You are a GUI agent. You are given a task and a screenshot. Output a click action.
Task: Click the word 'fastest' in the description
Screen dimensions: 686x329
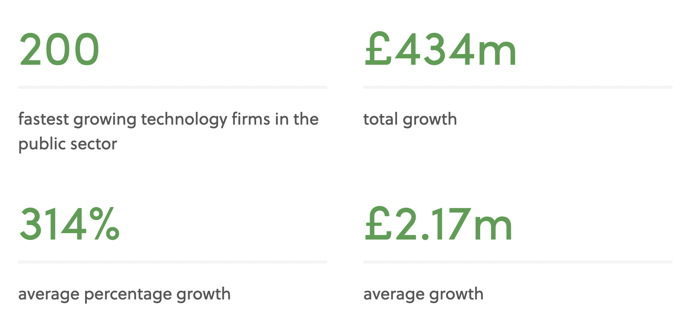(43, 120)
